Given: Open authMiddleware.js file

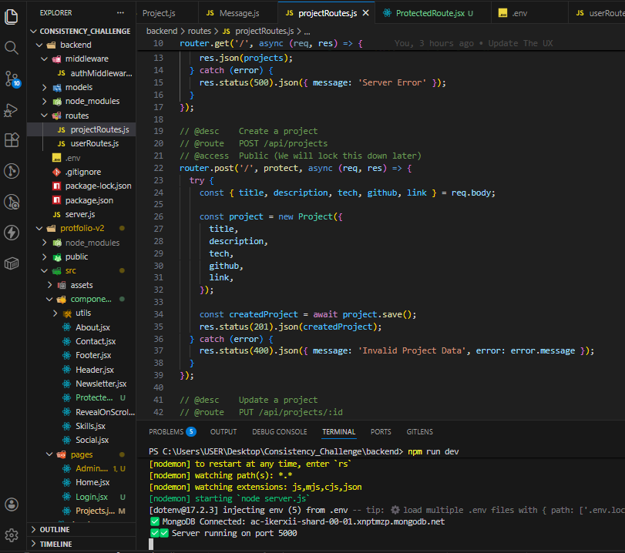Looking at the screenshot, I should 82,73.
